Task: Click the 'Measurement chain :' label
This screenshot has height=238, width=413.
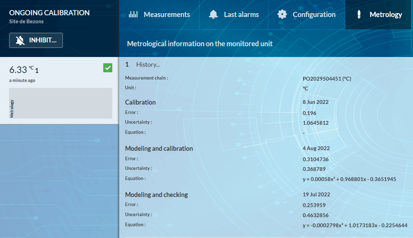Action: 146,78
